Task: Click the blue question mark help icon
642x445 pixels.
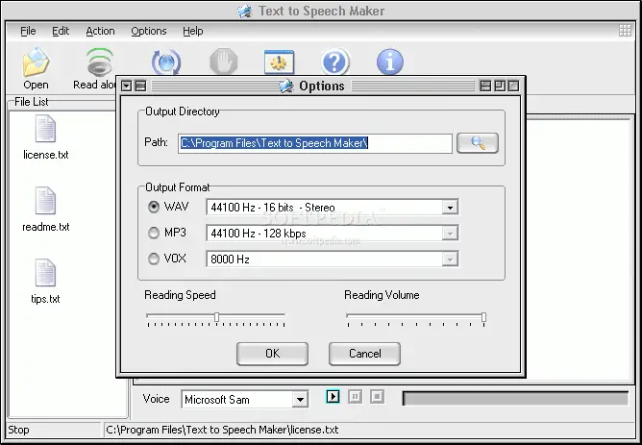Action: click(x=334, y=62)
